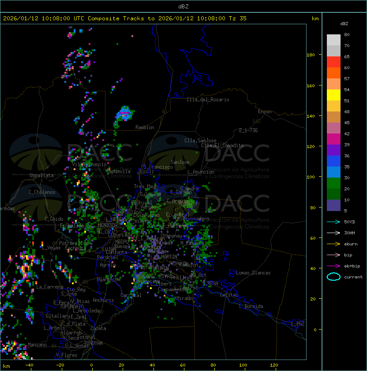Click the 'Ugarteche' map label
The image size is (367, 371).
(x=109, y=279)
